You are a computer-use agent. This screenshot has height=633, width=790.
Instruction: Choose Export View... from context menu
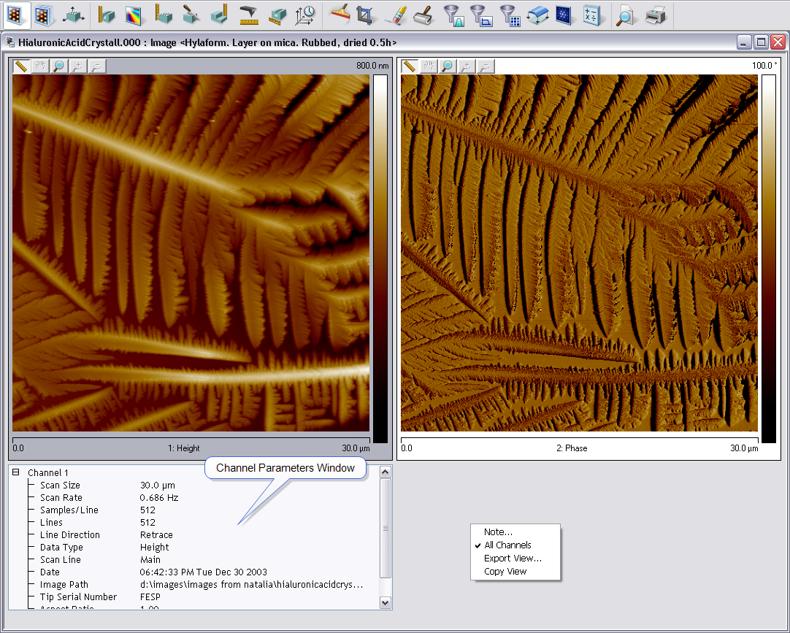(513, 559)
